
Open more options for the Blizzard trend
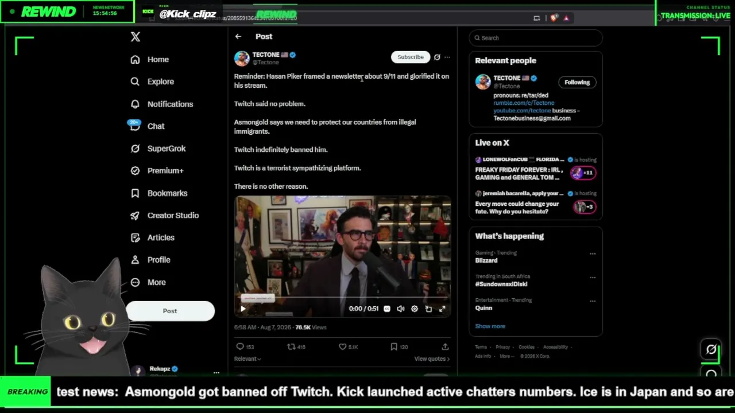point(593,254)
